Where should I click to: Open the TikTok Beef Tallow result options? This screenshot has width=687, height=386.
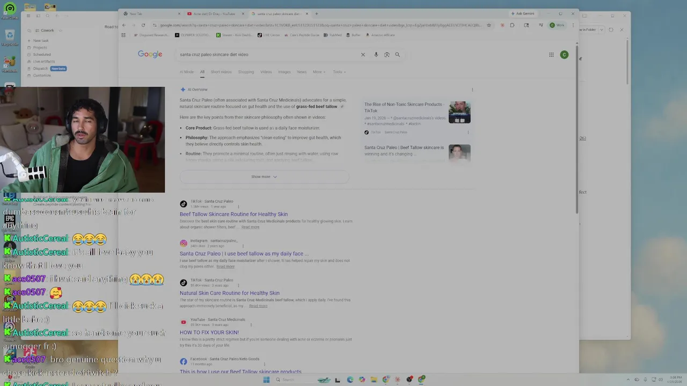coord(238,206)
